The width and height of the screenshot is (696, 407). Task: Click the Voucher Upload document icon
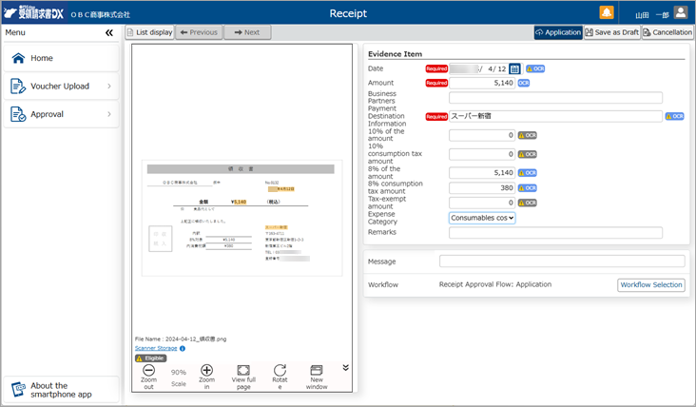[18, 87]
